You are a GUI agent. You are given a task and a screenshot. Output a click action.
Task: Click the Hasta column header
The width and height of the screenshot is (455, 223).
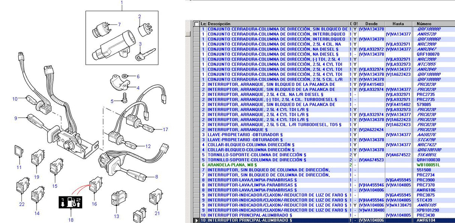pyautogui.click(x=398, y=24)
